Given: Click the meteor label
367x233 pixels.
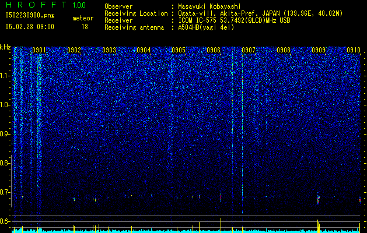Looking at the screenshot, I should (83, 18).
